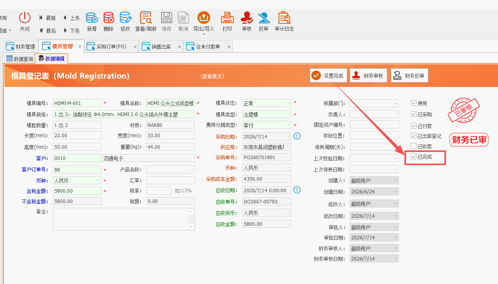Image resolution: width=498 pixels, height=284 pixels.
Task: Toggle the 使用 checkbox
Action: (x=414, y=103)
